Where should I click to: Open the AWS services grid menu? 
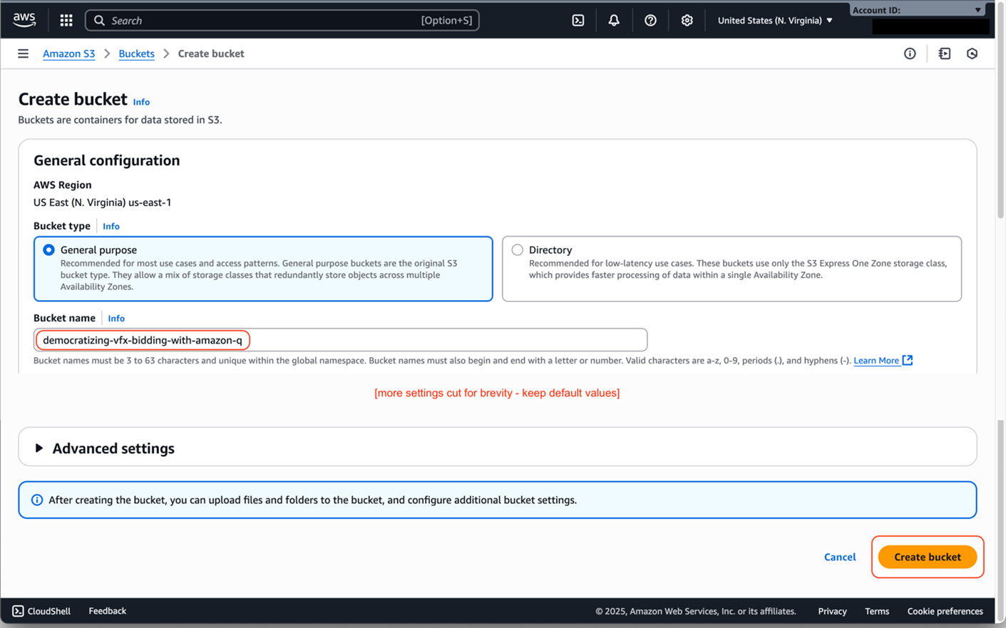tap(66, 21)
